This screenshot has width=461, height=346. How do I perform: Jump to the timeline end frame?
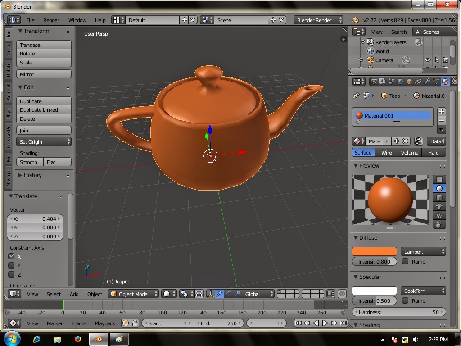pyautogui.click(x=343, y=323)
